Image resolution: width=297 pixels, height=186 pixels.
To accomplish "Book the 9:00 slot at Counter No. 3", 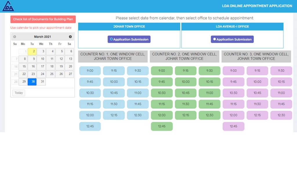I will pyautogui.click(x=233, y=71).
